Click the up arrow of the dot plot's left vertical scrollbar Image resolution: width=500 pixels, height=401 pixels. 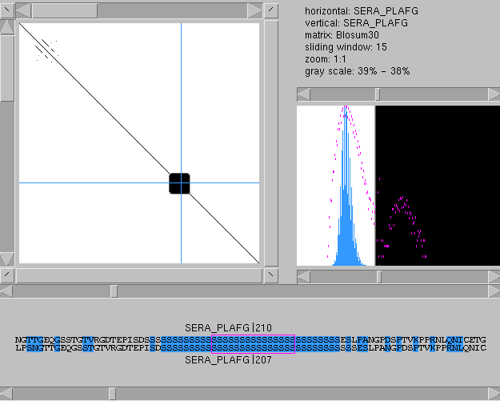pos(7,27)
